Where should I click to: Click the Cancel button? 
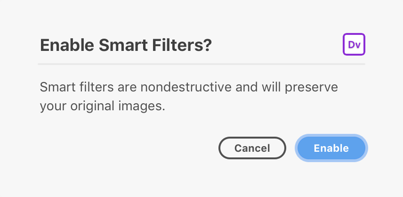coord(252,148)
